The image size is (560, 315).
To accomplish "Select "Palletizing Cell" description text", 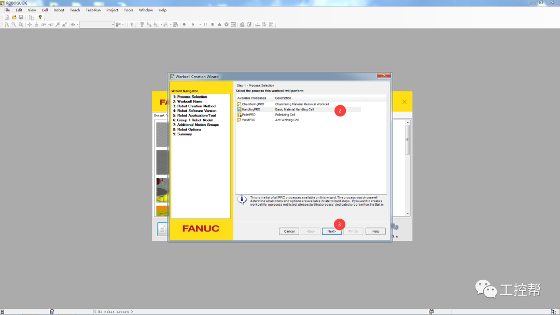I will point(285,115).
